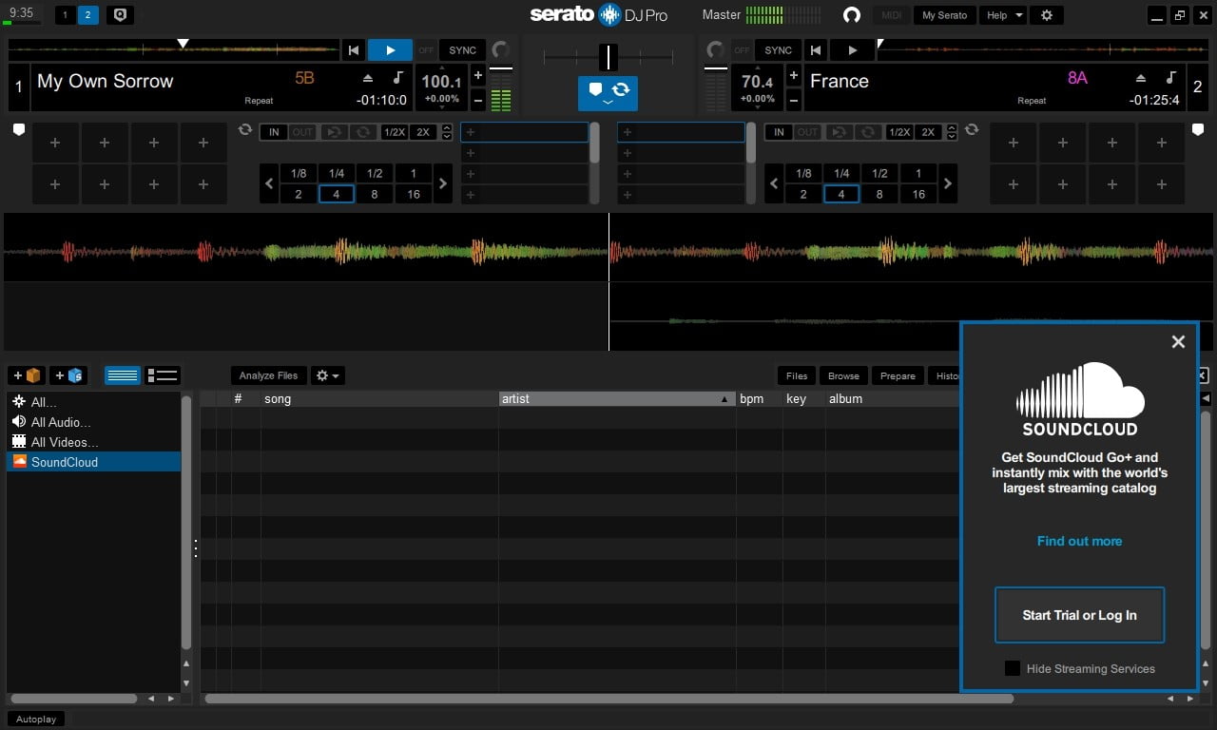This screenshot has width=1217, height=730.
Task: Turn sync OFF on deck 1
Action: (427, 50)
